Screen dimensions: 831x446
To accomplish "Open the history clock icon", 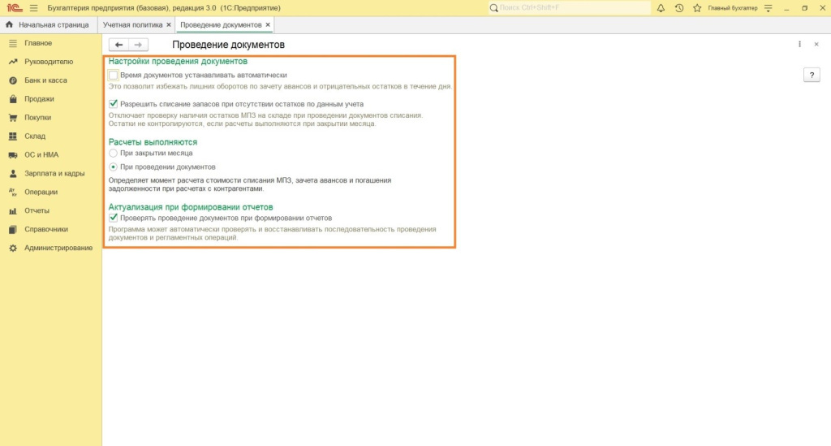I will pyautogui.click(x=679, y=8).
